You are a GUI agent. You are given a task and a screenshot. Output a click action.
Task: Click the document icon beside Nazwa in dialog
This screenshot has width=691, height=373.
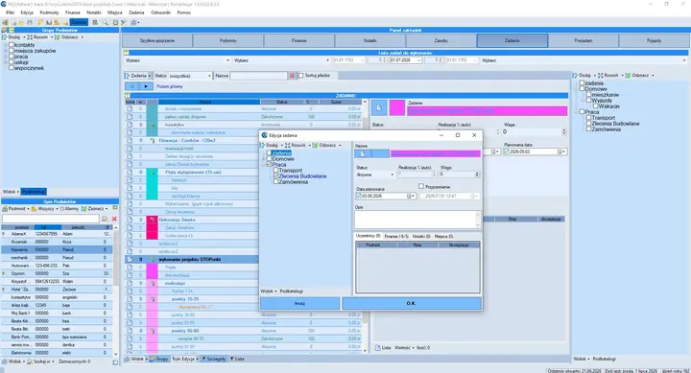click(363, 153)
